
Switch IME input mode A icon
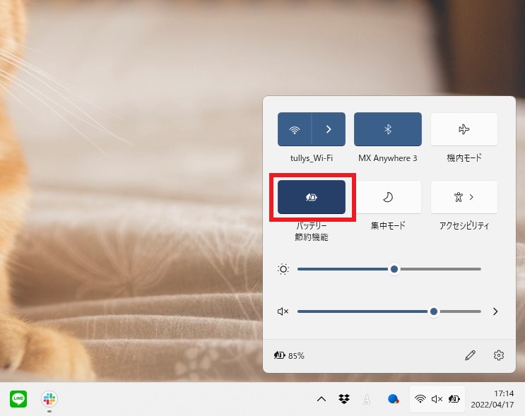367,399
